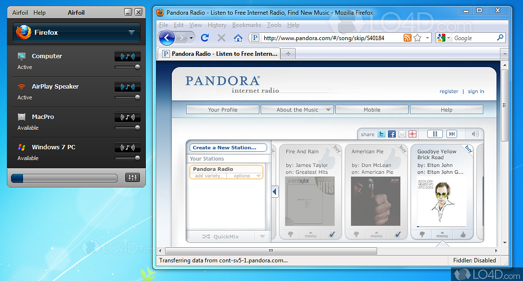
Task: Select the Pandora Radio tab
Action: [x=219, y=53]
